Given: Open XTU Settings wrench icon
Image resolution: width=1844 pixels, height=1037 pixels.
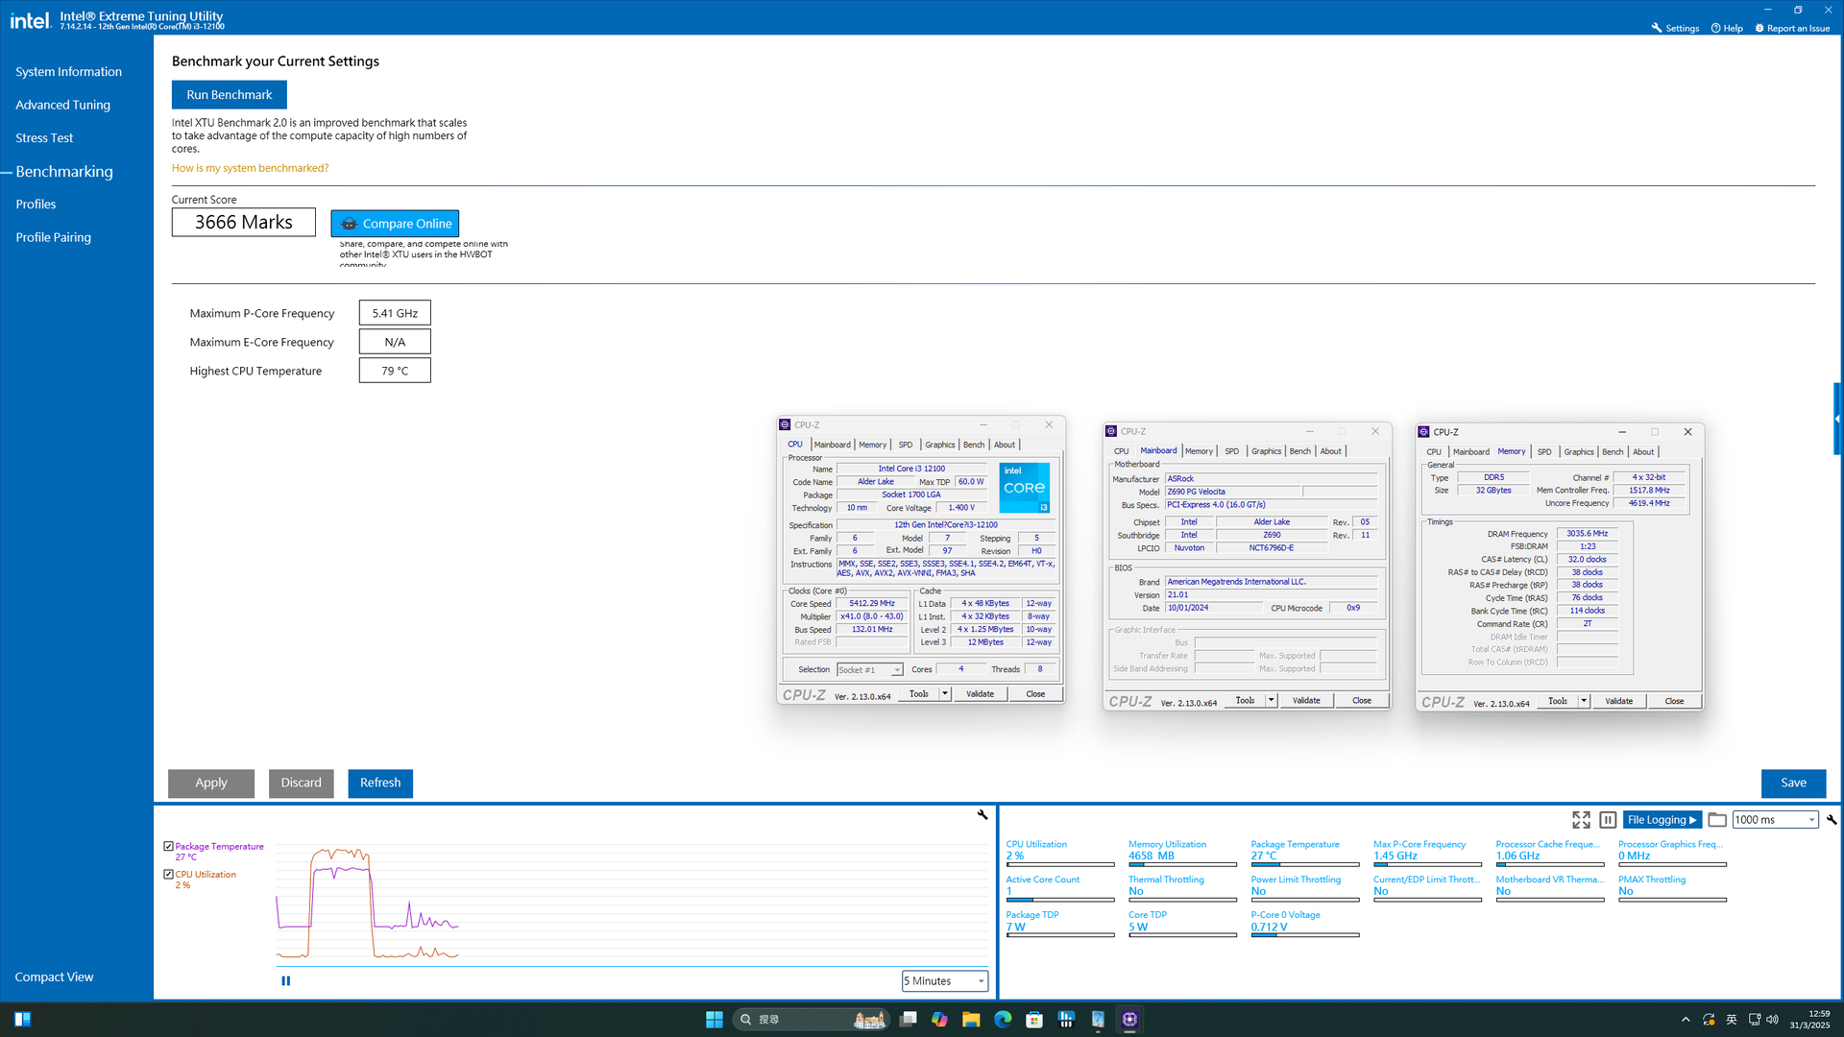Looking at the screenshot, I should click(x=1657, y=28).
